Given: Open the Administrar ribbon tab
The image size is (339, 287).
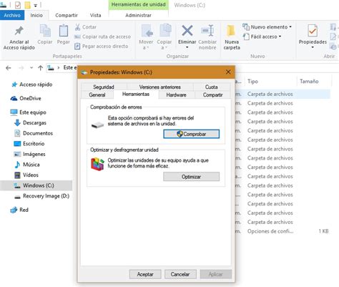Looking at the screenshot, I should pyautogui.click(x=138, y=15).
